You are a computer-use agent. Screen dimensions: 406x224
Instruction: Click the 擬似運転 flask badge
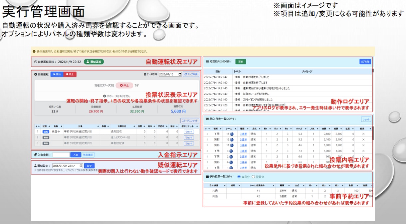[x=94, y=62]
